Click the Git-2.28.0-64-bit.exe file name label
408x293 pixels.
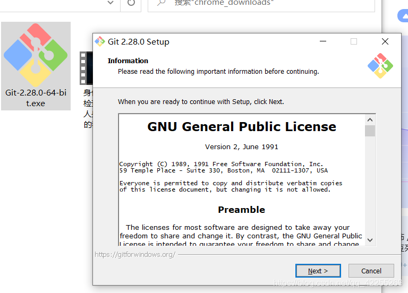[x=36, y=98]
